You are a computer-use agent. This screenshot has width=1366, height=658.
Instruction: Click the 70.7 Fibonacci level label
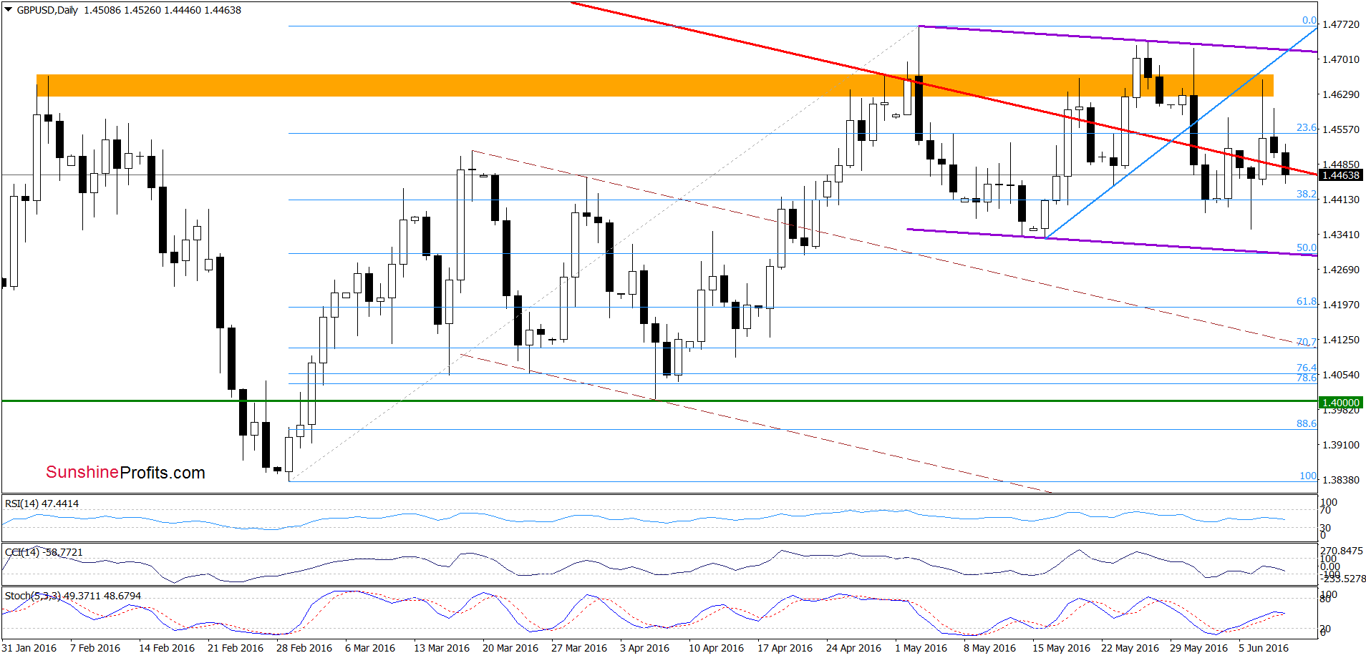pos(1307,342)
